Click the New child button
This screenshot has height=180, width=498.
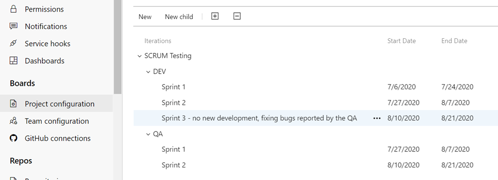pyautogui.click(x=179, y=17)
